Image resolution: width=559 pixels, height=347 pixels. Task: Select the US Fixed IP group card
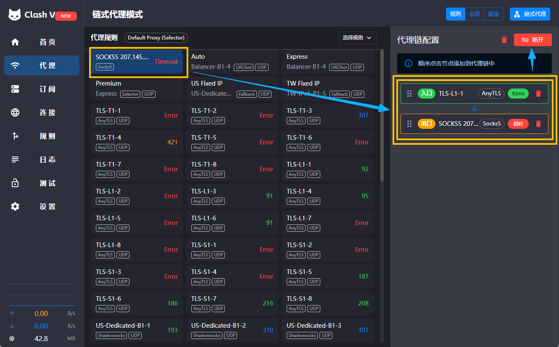232,89
